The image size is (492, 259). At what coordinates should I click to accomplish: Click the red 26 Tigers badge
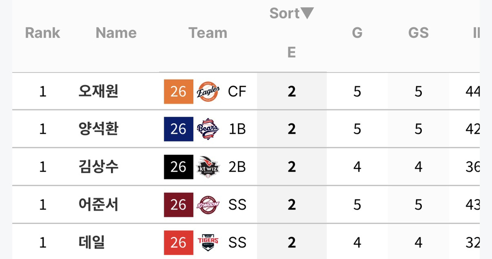point(179,242)
